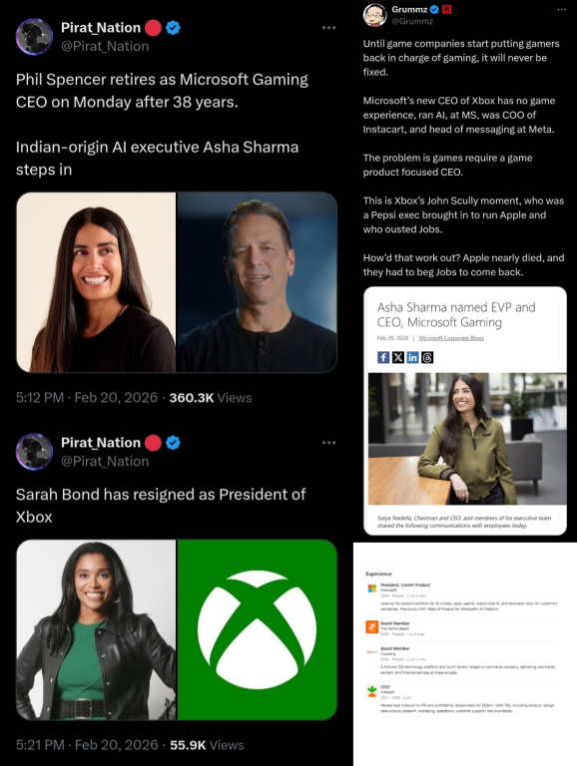Click the 55.9K Views count
This screenshot has width=577, height=766.
[207, 745]
